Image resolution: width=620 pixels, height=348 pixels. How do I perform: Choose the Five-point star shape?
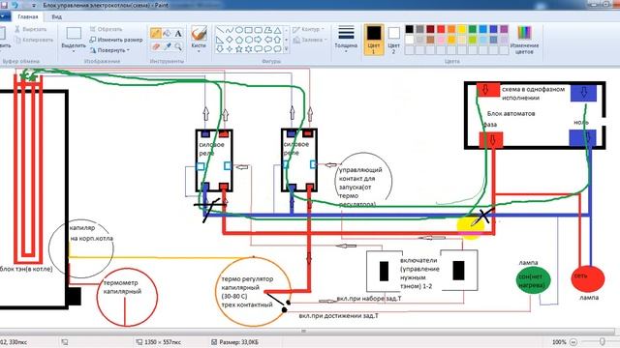click(x=239, y=49)
